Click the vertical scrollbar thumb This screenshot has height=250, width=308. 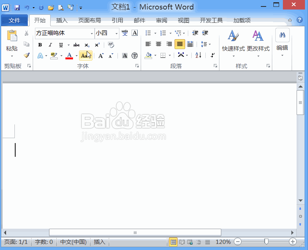tap(300, 103)
